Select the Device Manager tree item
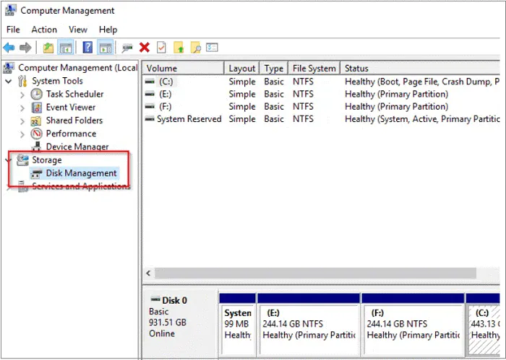Screen dimensions: 506x360 (77, 146)
